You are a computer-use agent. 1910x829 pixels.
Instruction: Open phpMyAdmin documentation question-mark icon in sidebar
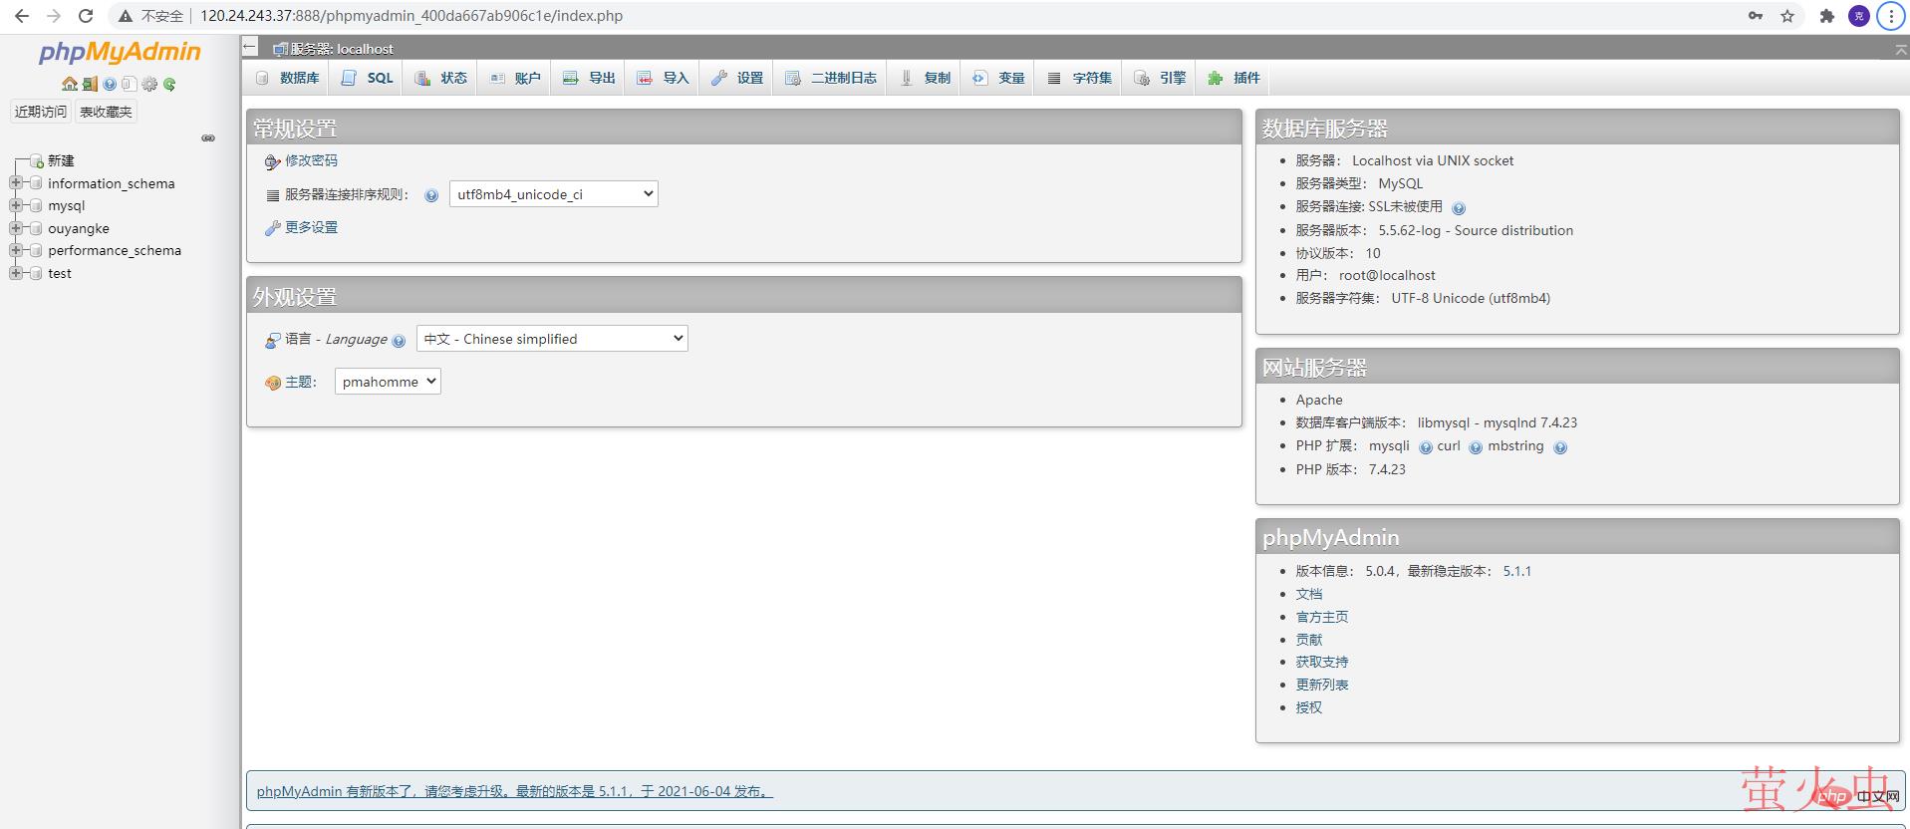110,85
